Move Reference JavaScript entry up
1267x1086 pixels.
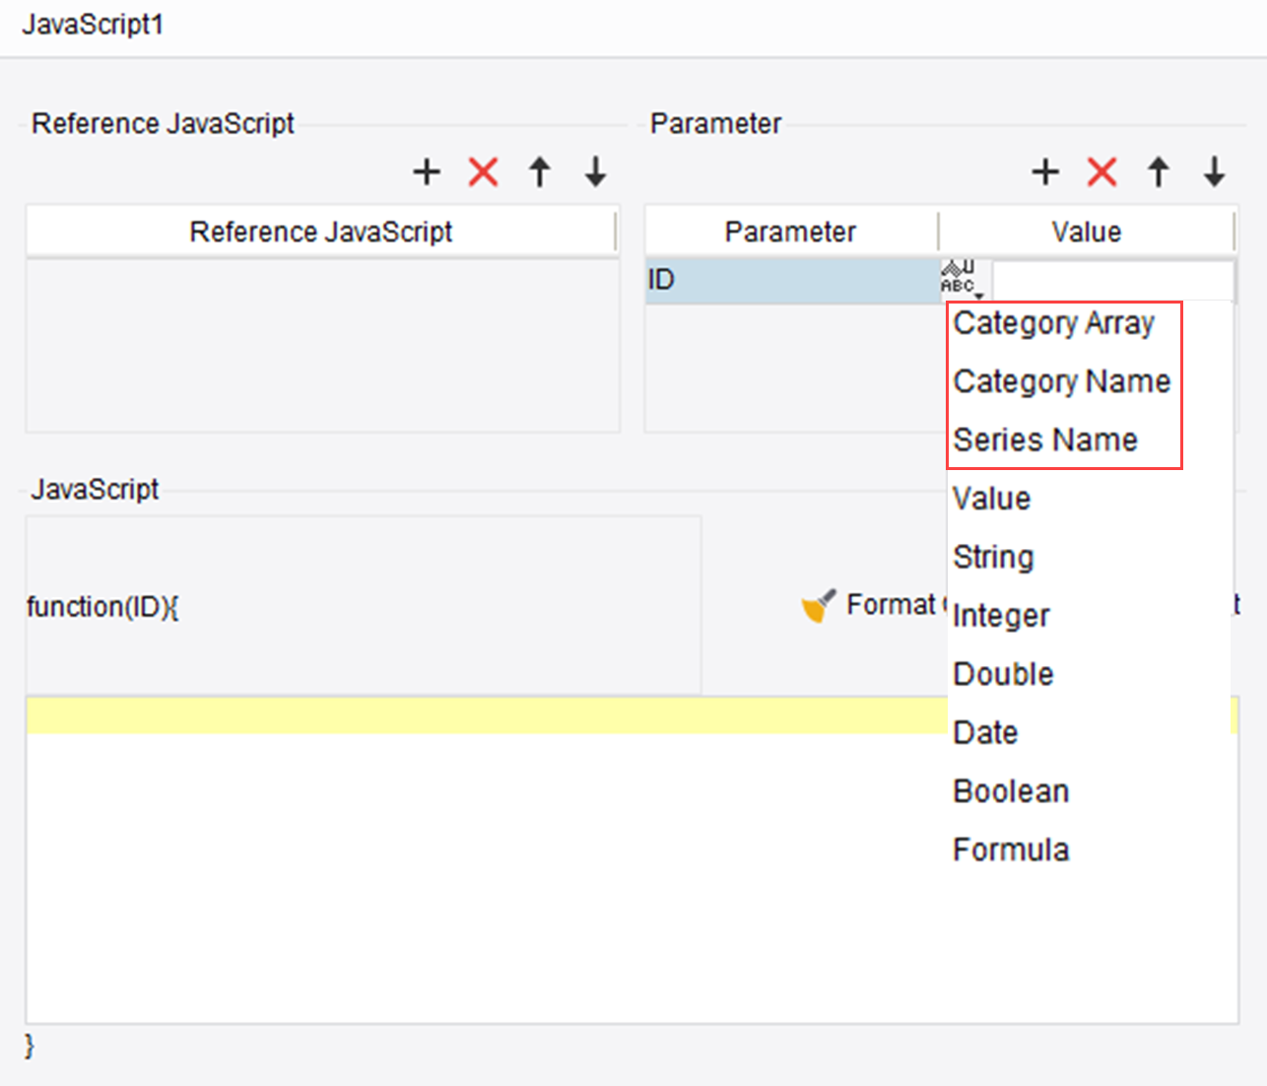(539, 171)
